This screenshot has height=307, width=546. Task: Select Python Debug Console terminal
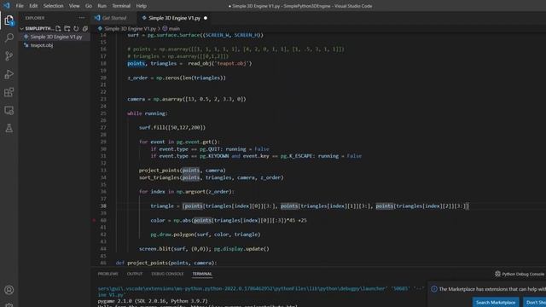(520, 274)
